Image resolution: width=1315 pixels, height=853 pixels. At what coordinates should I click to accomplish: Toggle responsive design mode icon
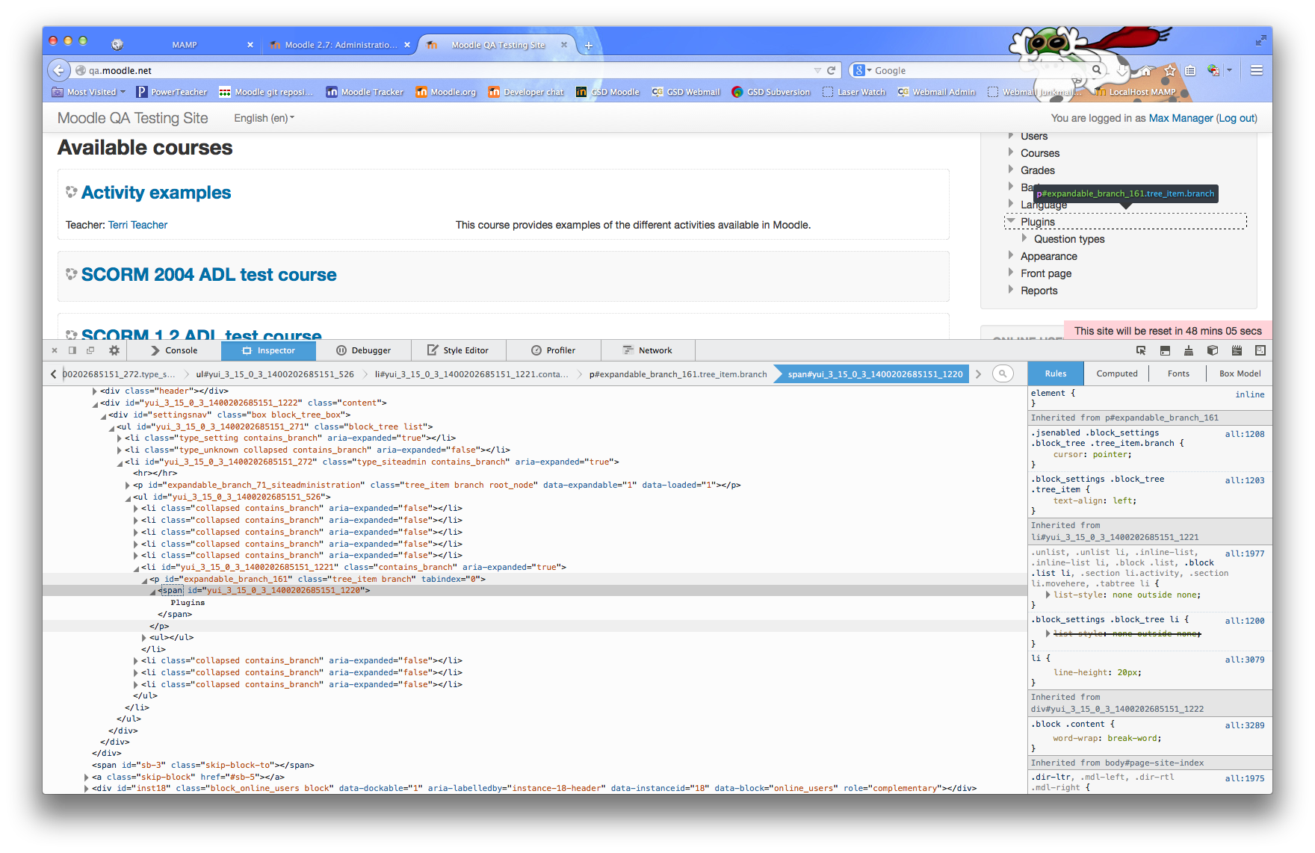coord(1260,350)
